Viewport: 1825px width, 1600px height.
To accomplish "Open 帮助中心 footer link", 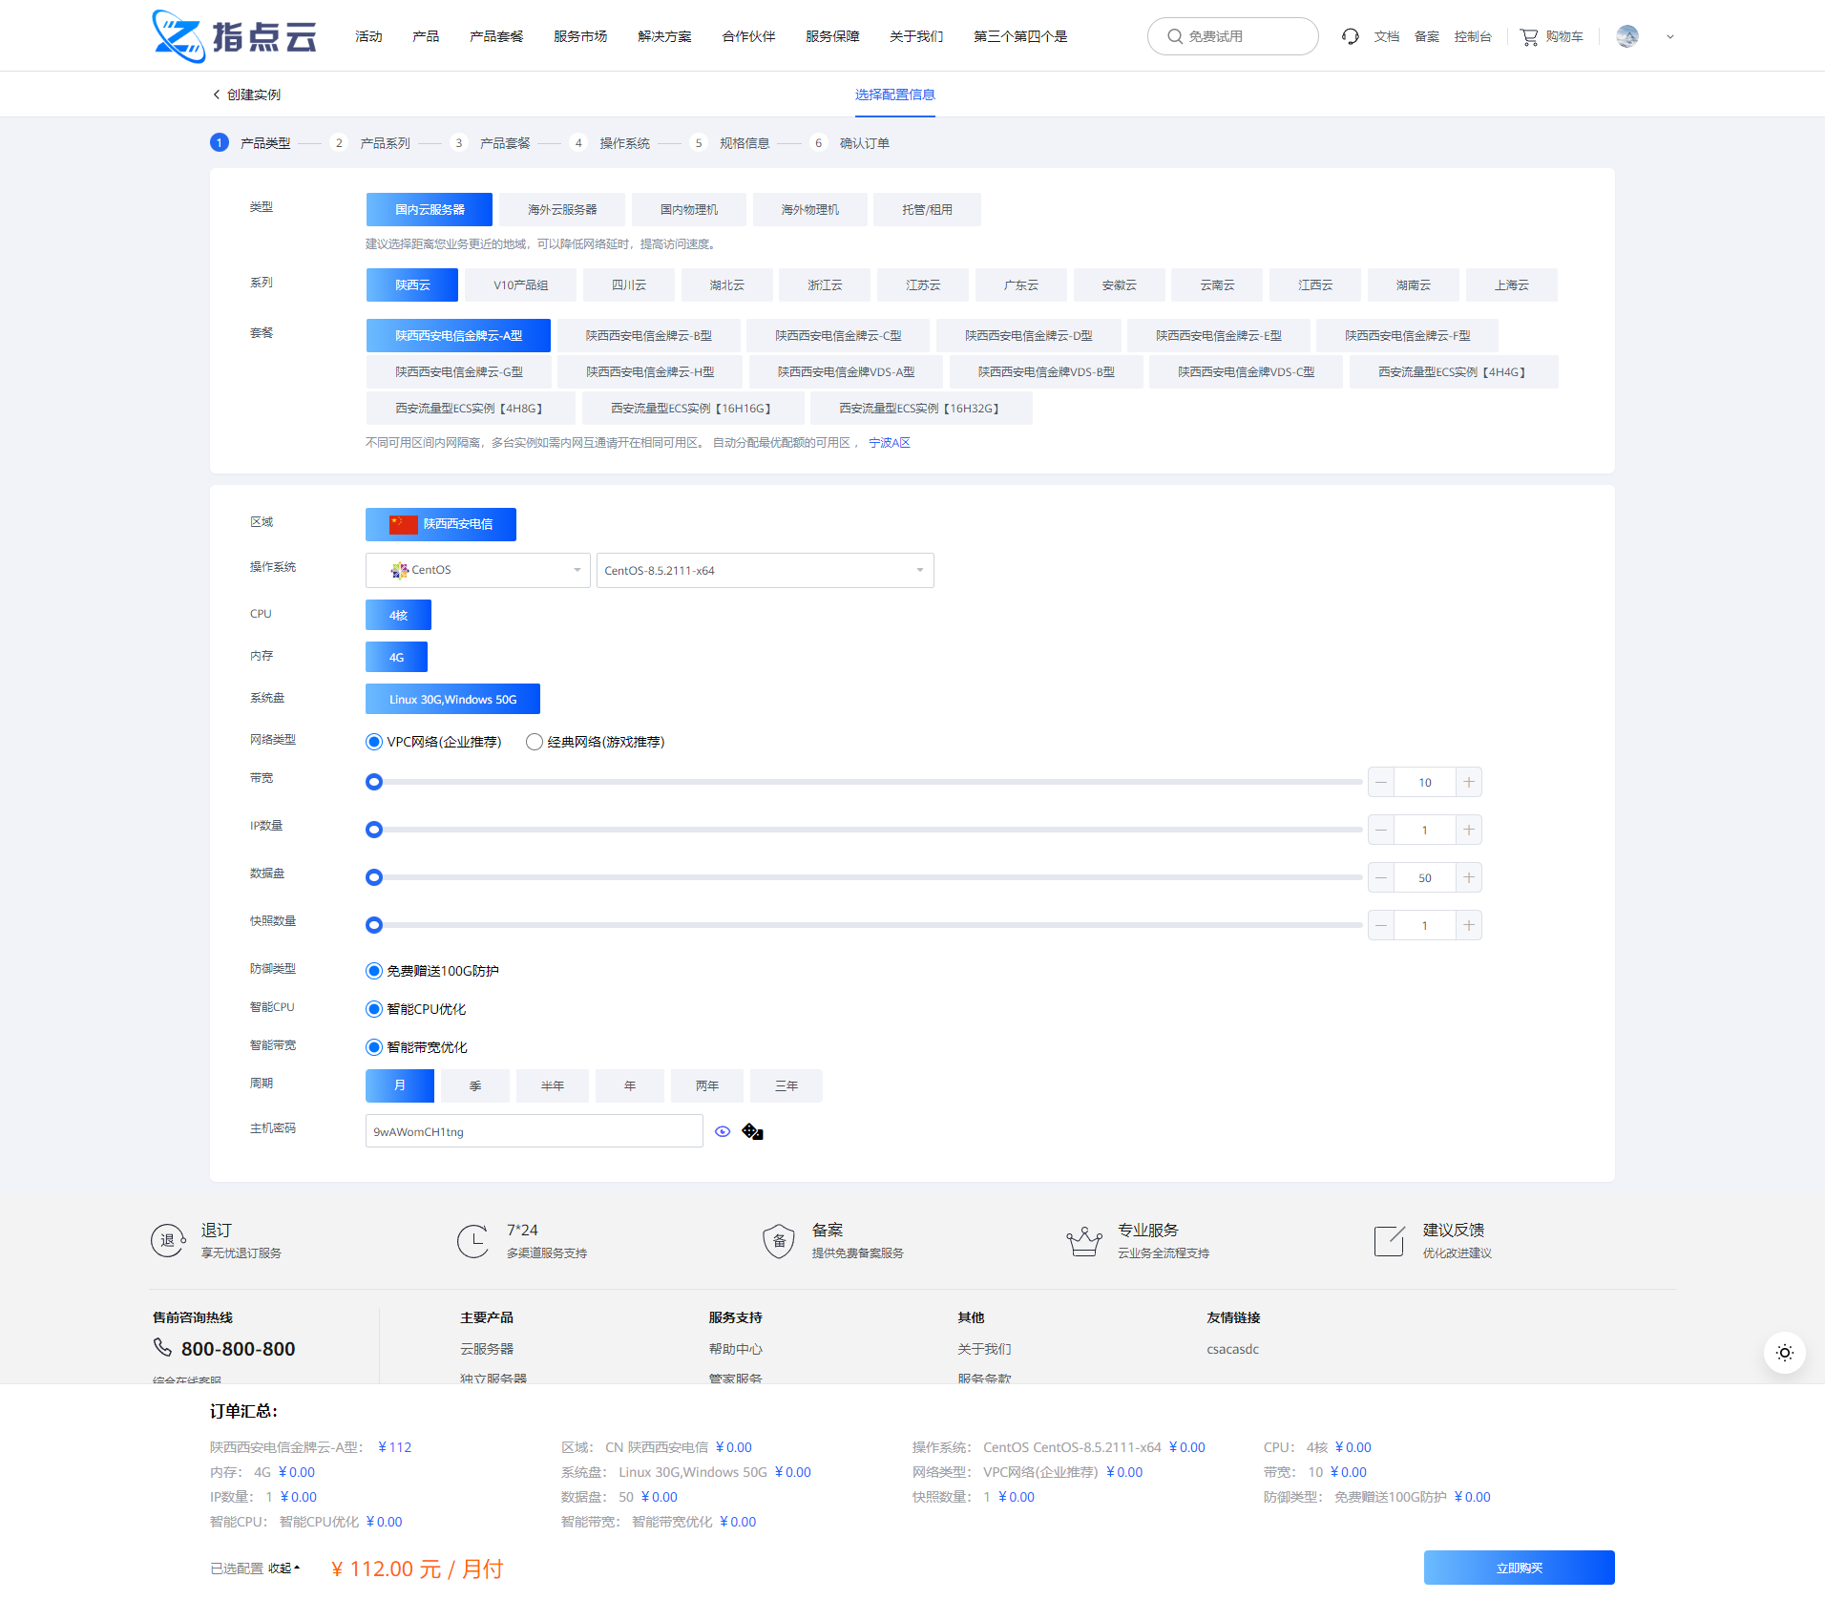I will pos(735,1349).
